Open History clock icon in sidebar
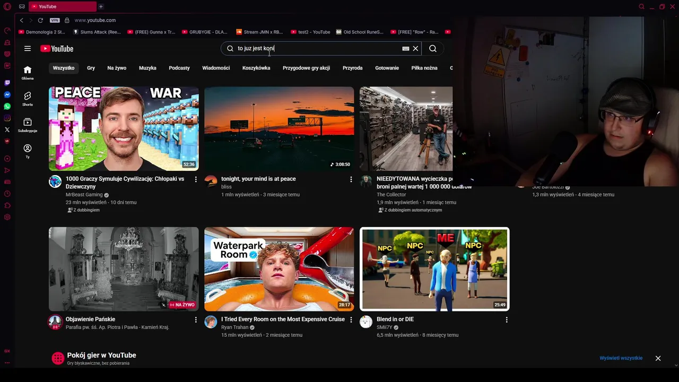This screenshot has width=679, height=382. (x=7, y=194)
